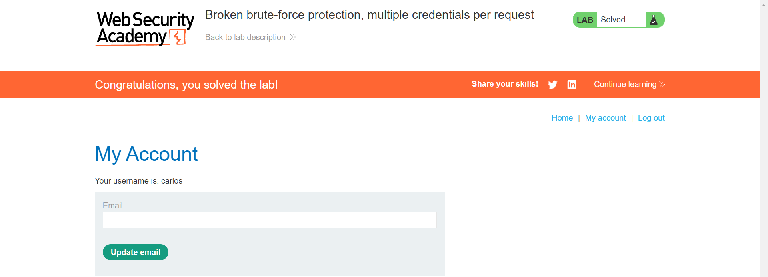768x277 pixels.
Task: Click the Solved status label
Action: click(613, 20)
